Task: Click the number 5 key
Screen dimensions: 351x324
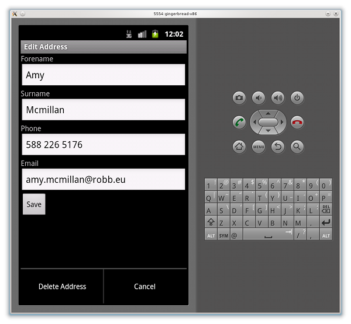Action: pyautogui.click(x=262, y=184)
